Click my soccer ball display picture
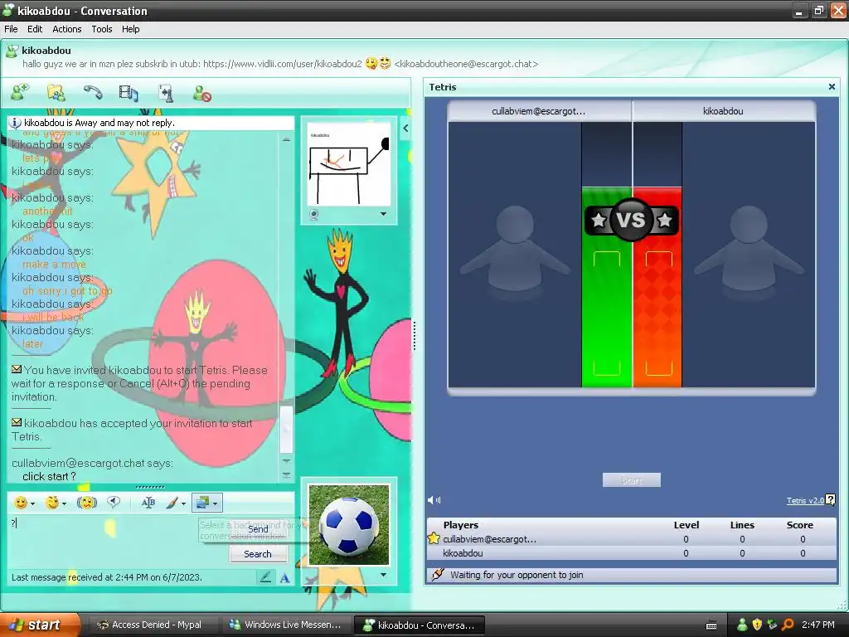849x637 pixels. click(349, 524)
